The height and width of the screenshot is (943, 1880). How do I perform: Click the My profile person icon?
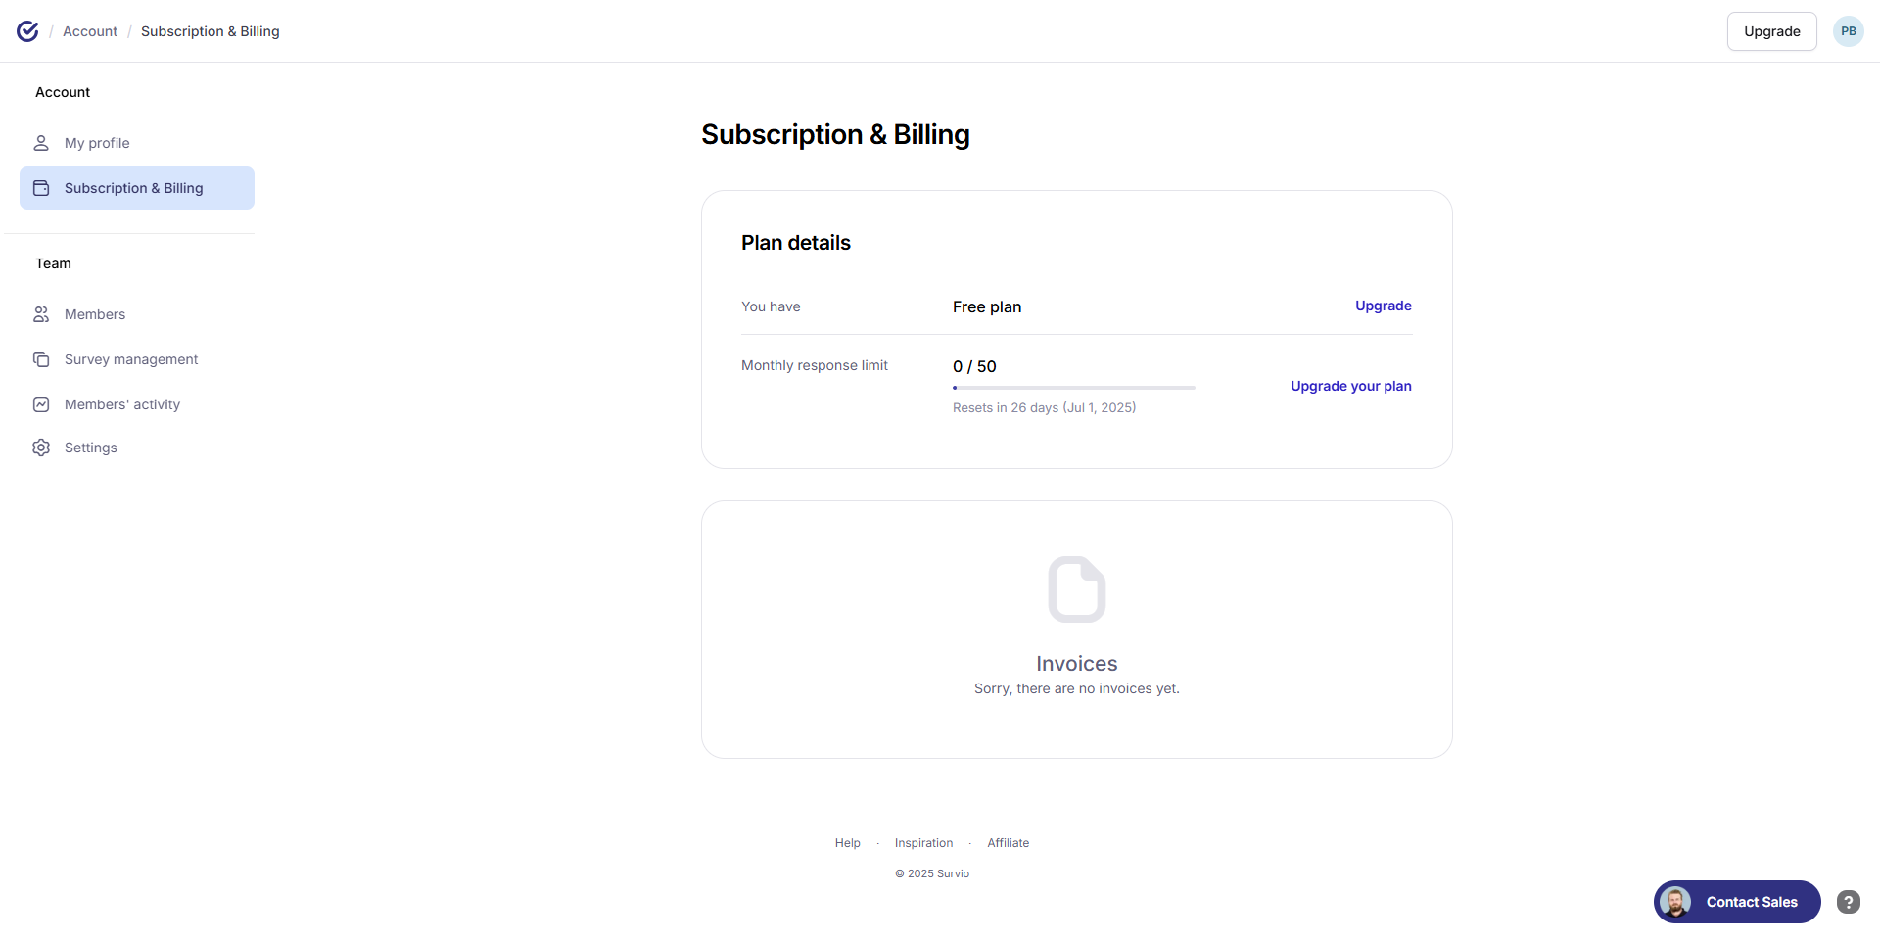coord(41,143)
